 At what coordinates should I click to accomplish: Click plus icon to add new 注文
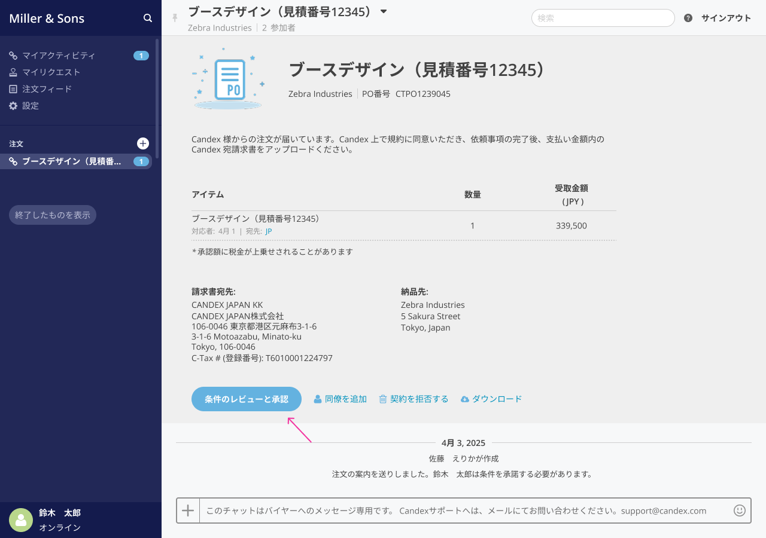pos(143,143)
